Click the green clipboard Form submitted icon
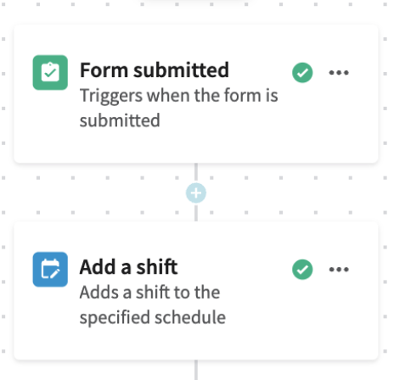The height and width of the screenshot is (385, 405). [50, 73]
